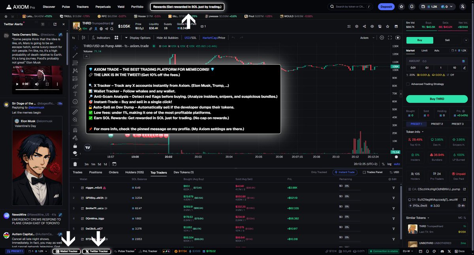Take chart snapshot with camera icon
The height and width of the screenshot is (255, 474).
tap(398, 38)
